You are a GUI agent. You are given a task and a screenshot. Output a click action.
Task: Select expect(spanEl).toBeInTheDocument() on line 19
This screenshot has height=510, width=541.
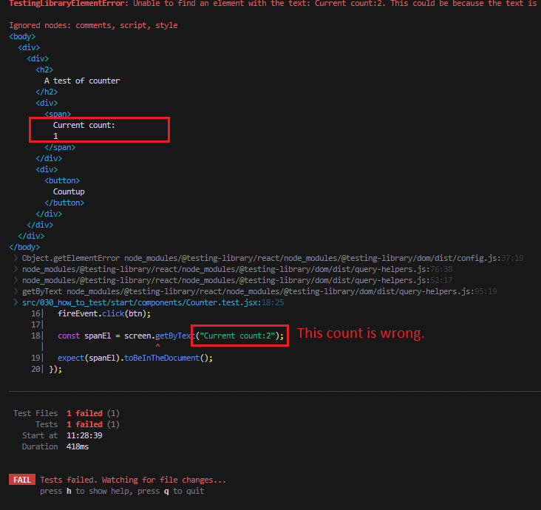coord(135,358)
